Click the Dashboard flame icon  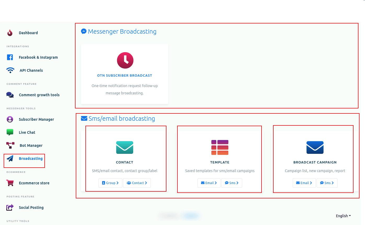click(x=10, y=33)
